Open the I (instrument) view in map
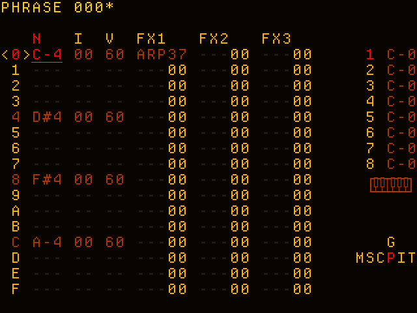 click(x=401, y=258)
